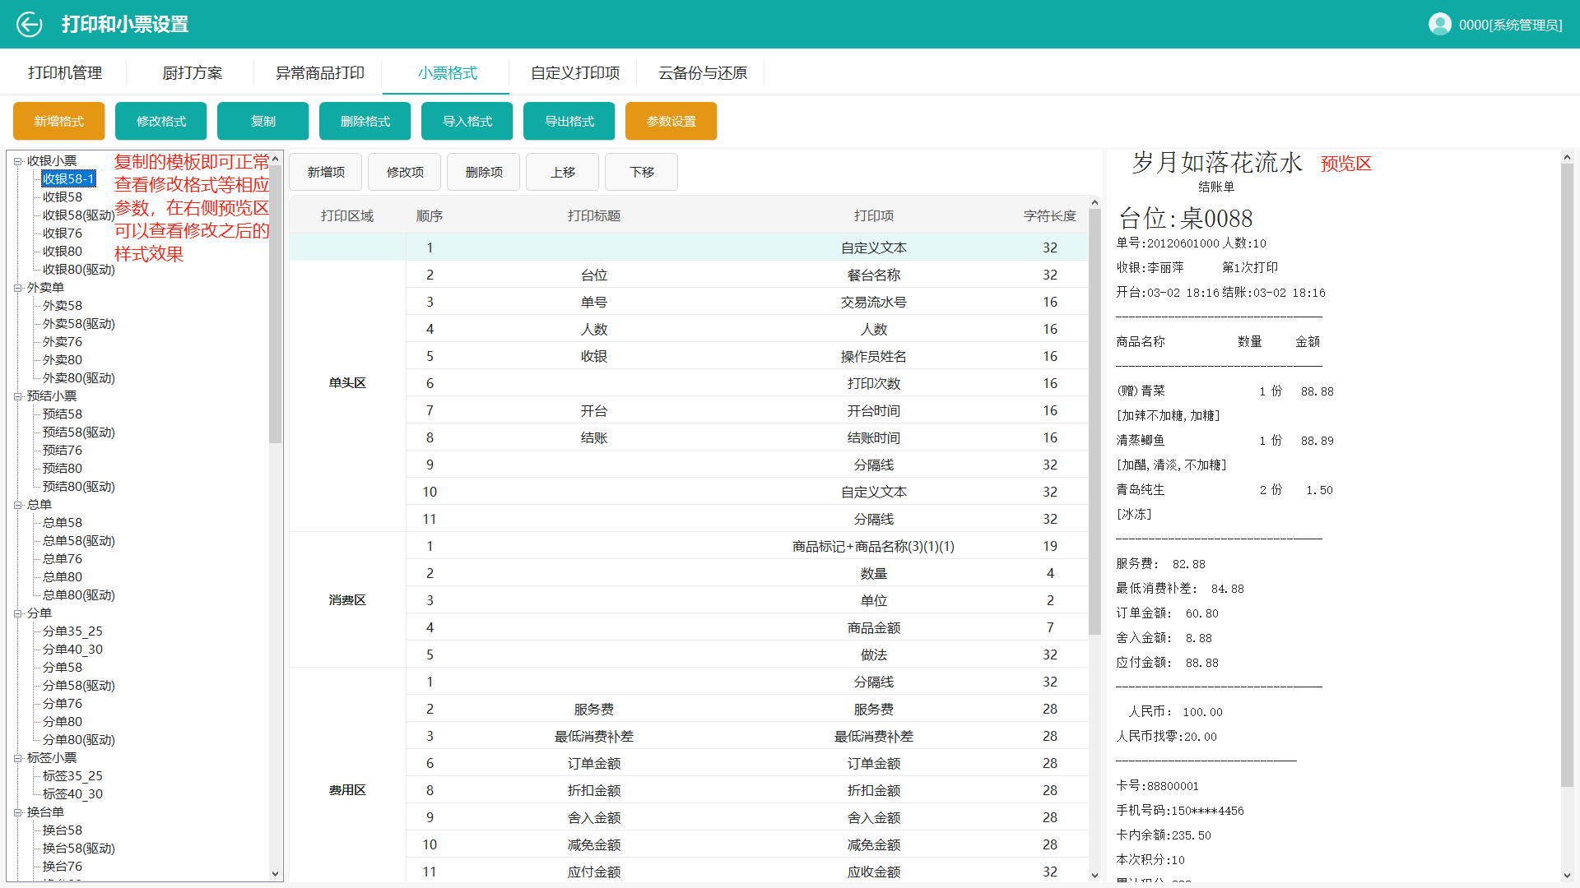Select the 小票格式 tab
The width and height of the screenshot is (1580, 888).
pyautogui.click(x=448, y=73)
